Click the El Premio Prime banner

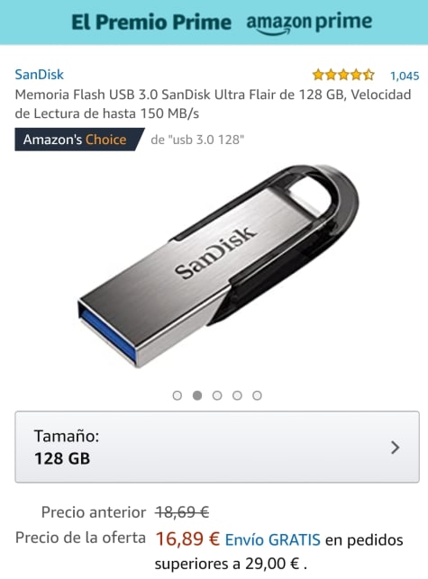click(x=214, y=23)
